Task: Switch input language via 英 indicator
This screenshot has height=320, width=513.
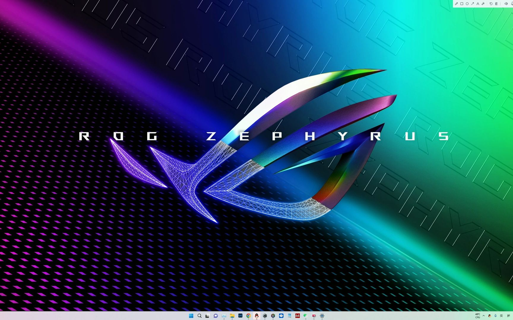Action: tap(501, 316)
